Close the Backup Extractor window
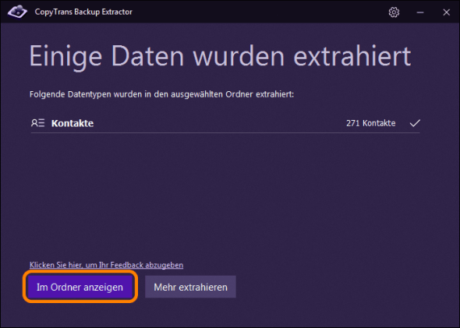This screenshot has height=328, width=460. click(446, 12)
